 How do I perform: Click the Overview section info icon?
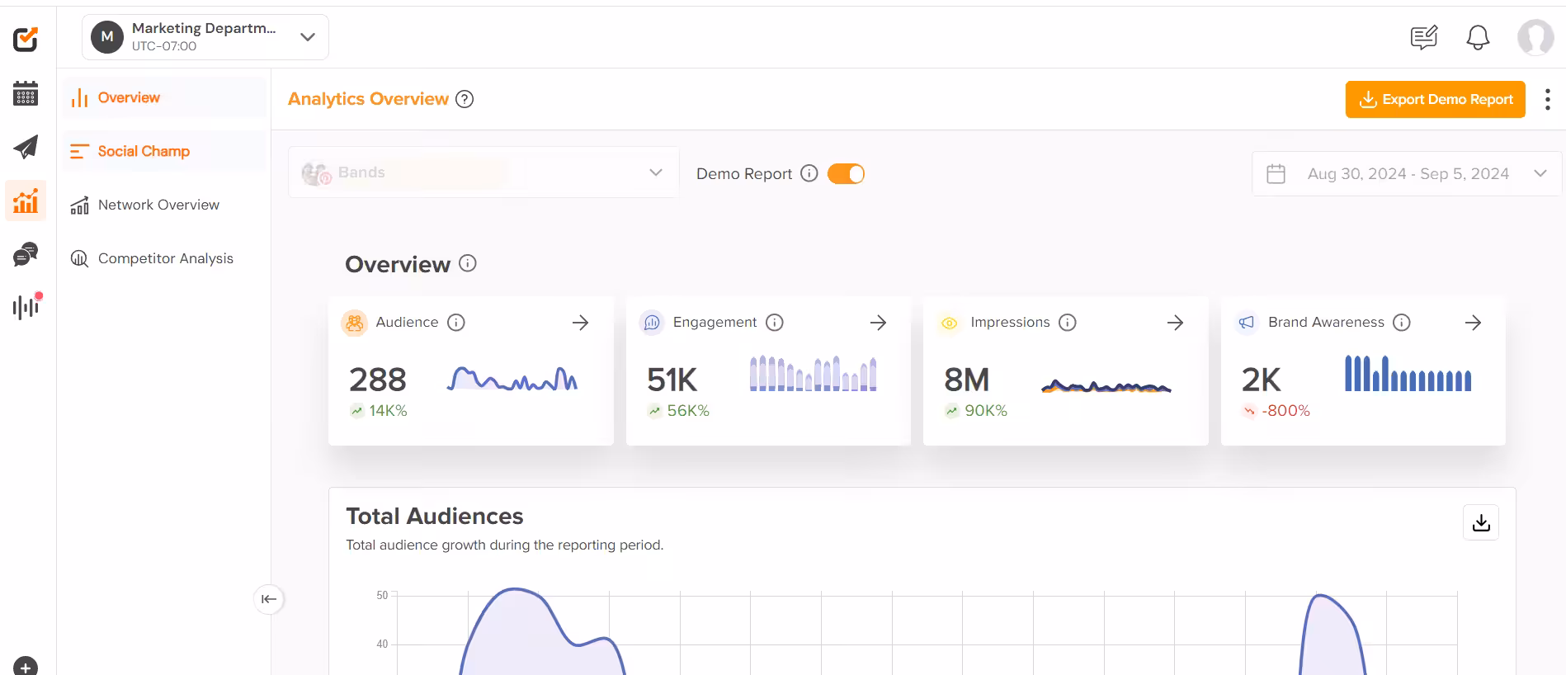coord(468,263)
